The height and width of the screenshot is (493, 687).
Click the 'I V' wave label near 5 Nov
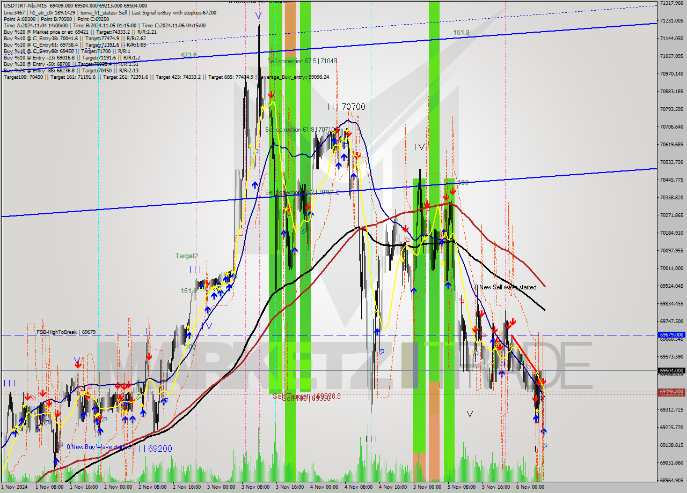[419, 147]
